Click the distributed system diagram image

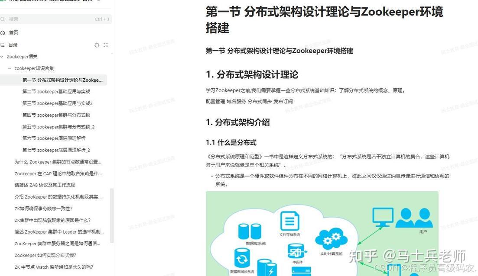(322, 234)
